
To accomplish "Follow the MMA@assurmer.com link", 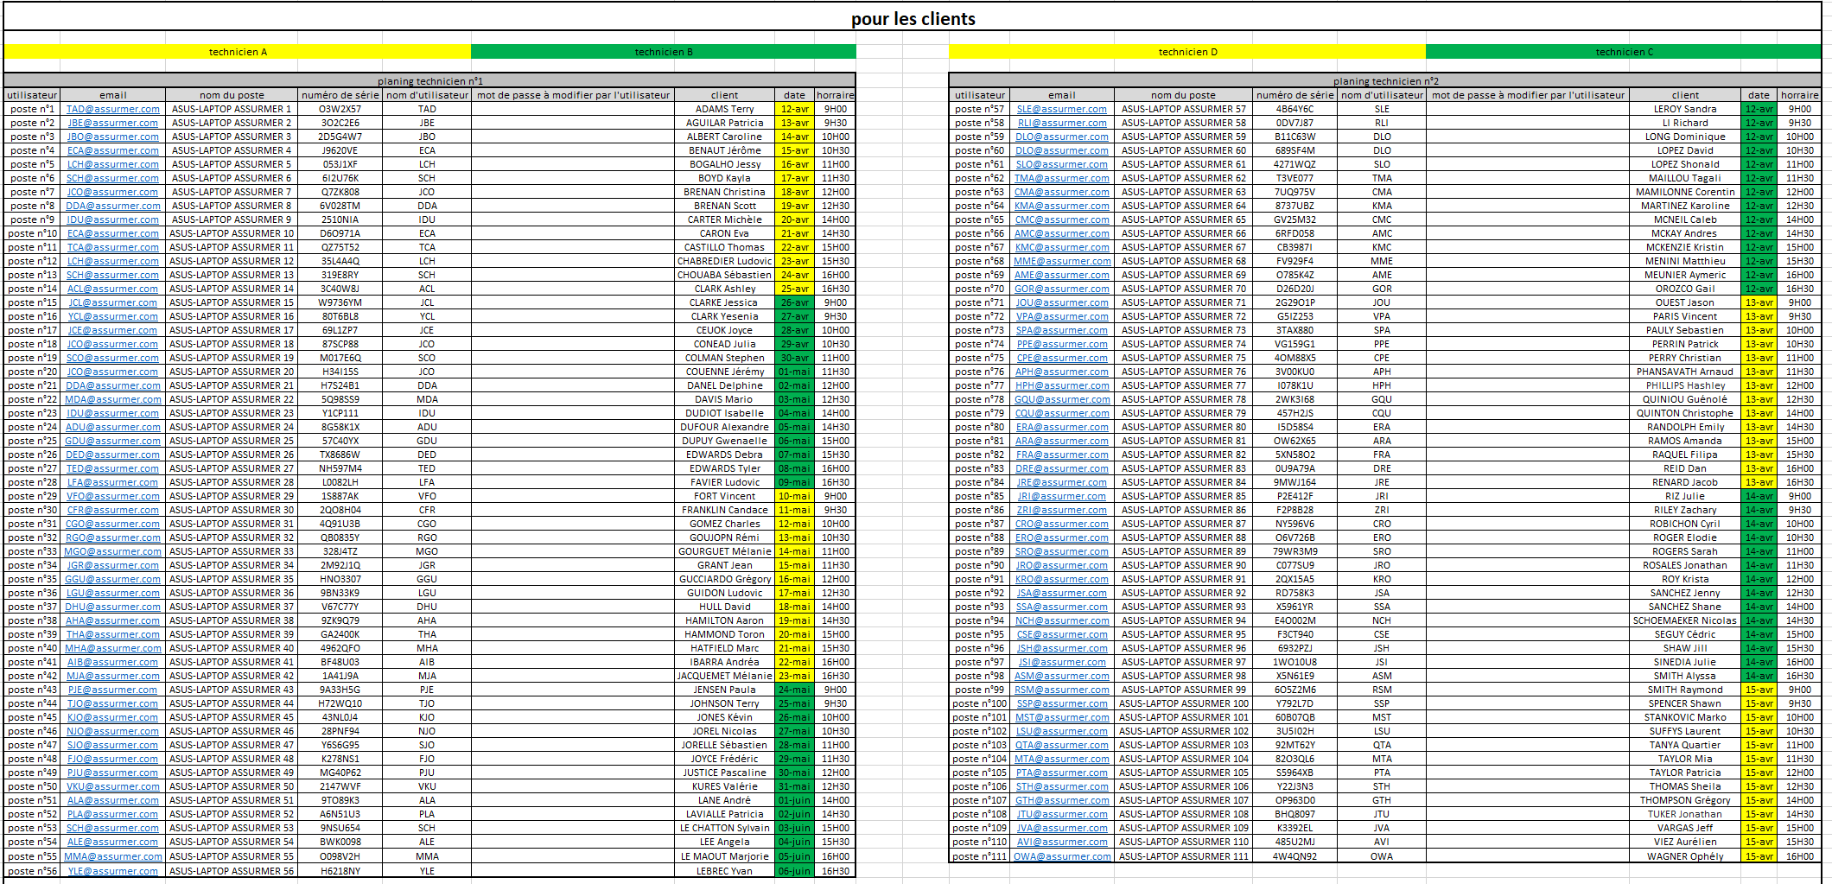I will pyautogui.click(x=113, y=857).
